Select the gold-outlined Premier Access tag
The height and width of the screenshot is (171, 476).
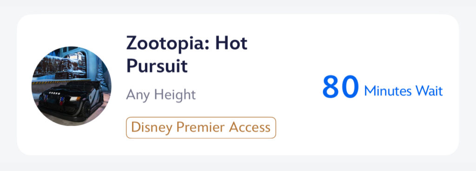point(201,128)
